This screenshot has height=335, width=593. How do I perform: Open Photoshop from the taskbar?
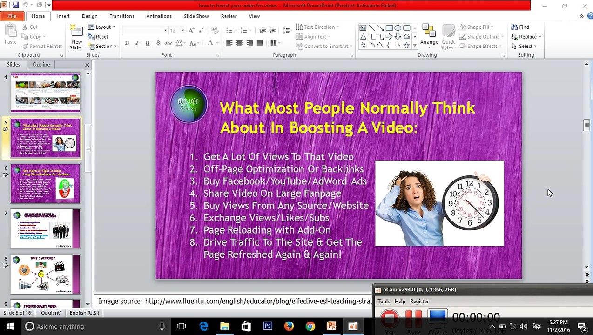pyautogui.click(x=267, y=326)
